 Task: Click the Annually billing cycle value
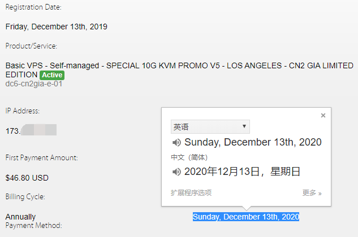20,217
